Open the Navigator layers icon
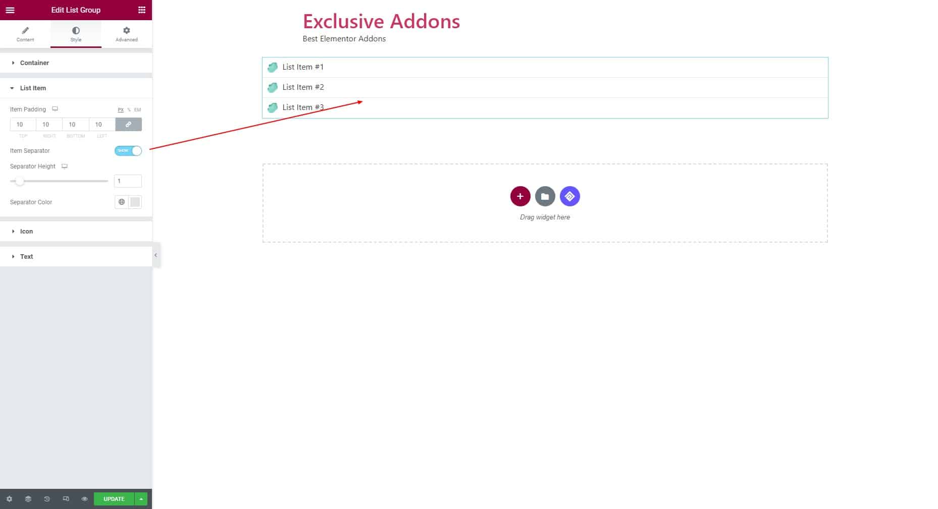The width and height of the screenshot is (938, 509). pyautogui.click(x=28, y=499)
